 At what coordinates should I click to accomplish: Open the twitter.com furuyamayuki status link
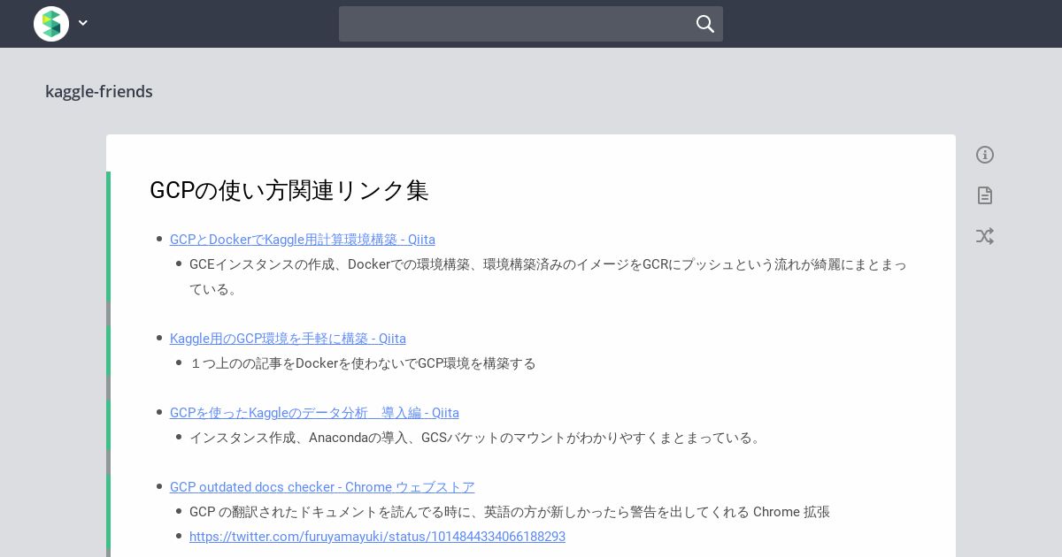pos(377,537)
